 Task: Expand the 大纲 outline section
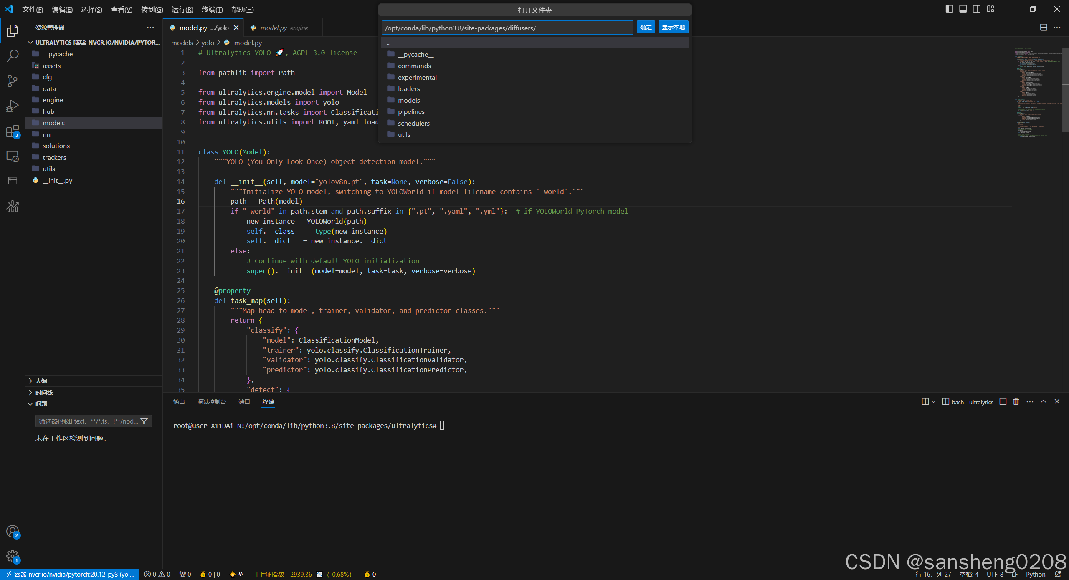41,381
